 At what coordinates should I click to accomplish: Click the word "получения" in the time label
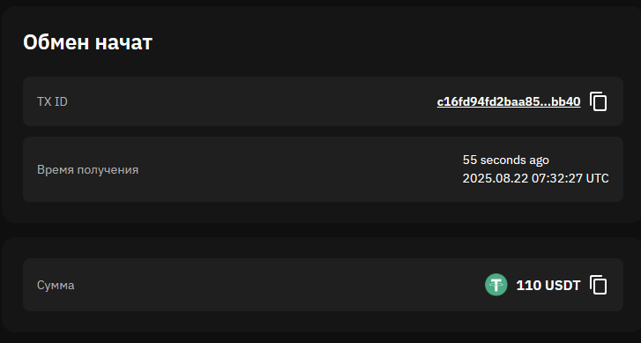tap(108, 170)
